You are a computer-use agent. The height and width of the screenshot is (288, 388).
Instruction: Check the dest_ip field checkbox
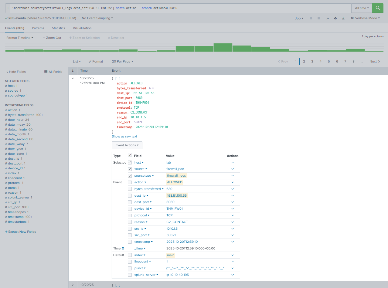pos(130,196)
